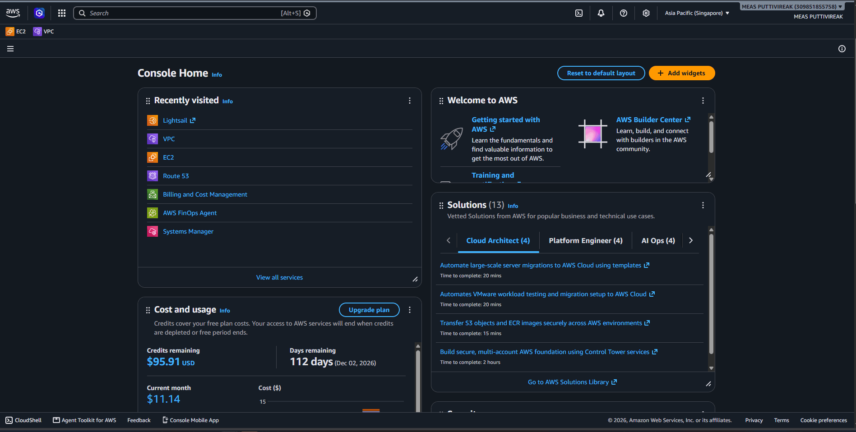Grab the Welcome to AWS drag handle
Viewport: 856px width, 432px height.
click(441, 101)
